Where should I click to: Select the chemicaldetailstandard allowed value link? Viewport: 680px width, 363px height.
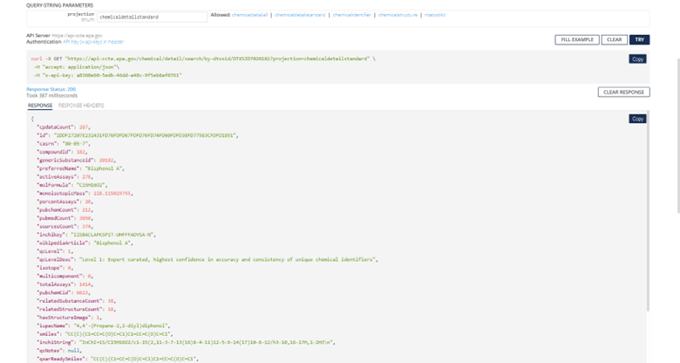pyautogui.click(x=303, y=15)
